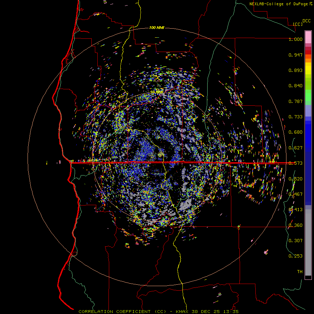The width and height of the screenshot is (314, 314).
Task: Pick the periwinkle color bar segment
Action: pos(308,111)
